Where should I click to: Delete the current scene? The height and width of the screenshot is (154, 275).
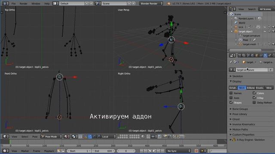134,3
